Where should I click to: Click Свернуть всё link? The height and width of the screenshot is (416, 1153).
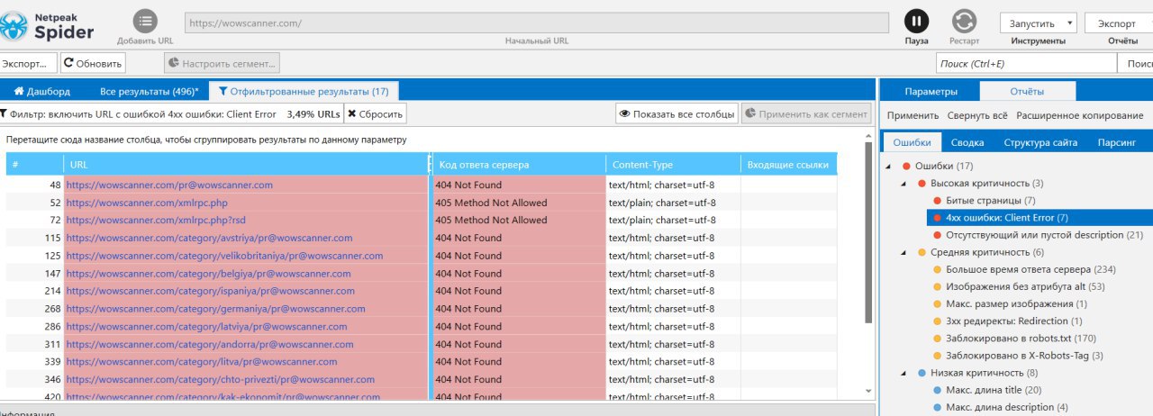tap(977, 115)
